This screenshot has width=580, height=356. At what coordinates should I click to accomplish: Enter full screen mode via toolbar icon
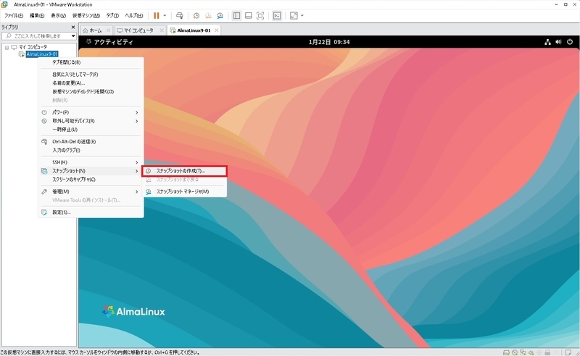(x=260, y=15)
